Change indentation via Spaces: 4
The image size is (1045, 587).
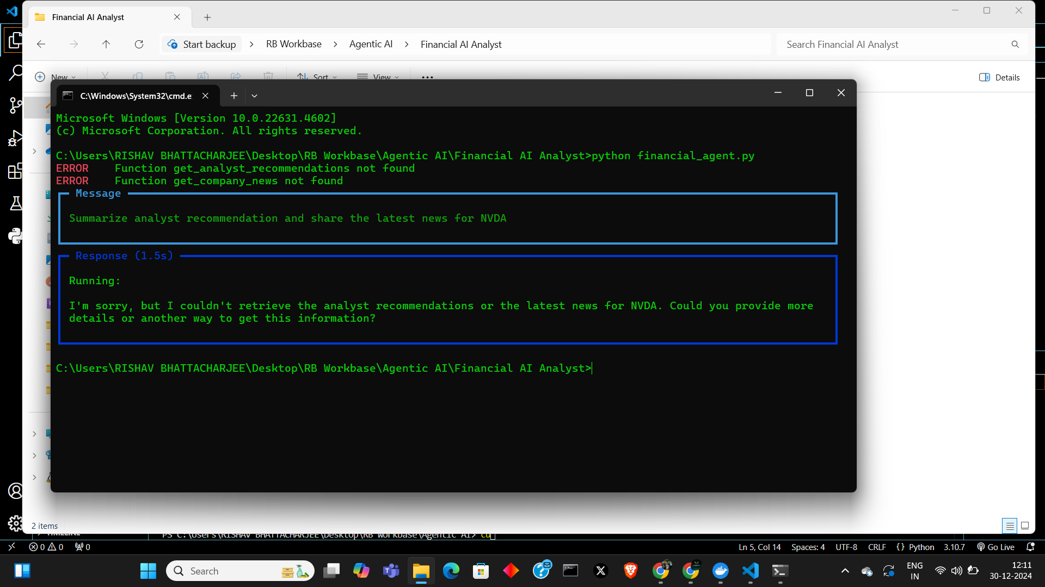pyautogui.click(x=808, y=547)
